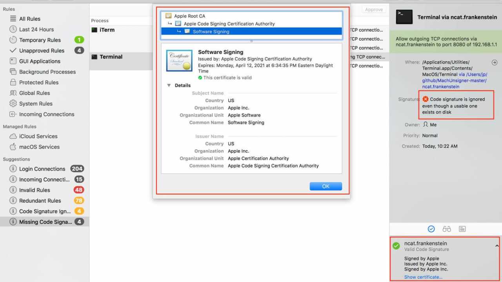Show Invalid Rules suggestions

(35, 190)
